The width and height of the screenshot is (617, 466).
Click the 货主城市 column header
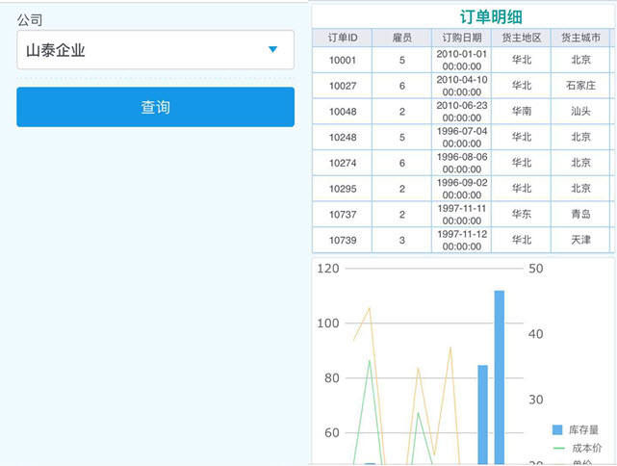pos(580,38)
